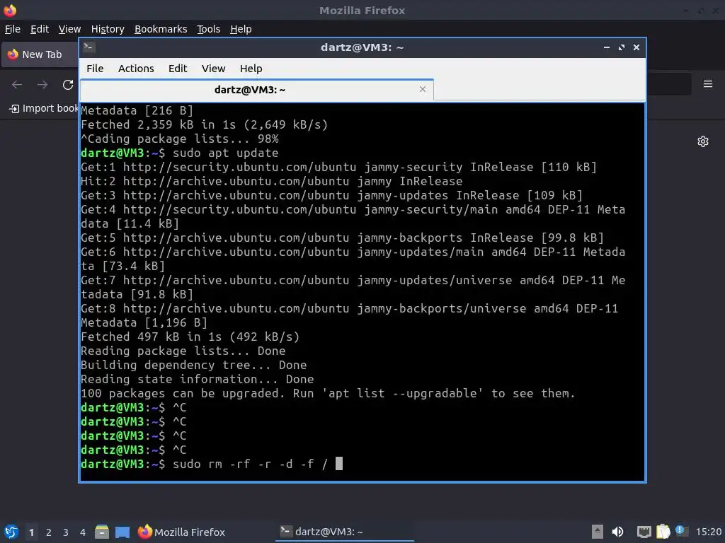
Task: Select the dartz@VM3 terminal tab
Action: point(256,90)
